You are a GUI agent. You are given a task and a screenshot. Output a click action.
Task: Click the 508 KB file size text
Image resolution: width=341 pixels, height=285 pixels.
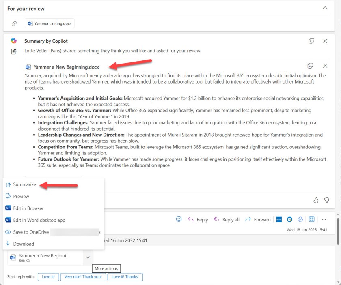(x=24, y=261)
